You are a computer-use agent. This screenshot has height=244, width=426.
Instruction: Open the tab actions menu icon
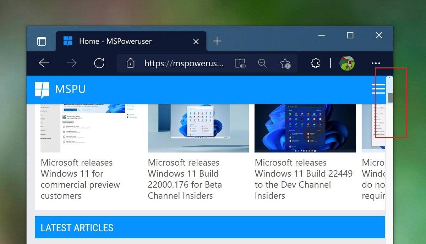(x=42, y=41)
